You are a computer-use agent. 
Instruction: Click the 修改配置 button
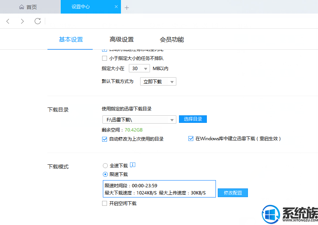point(233,193)
